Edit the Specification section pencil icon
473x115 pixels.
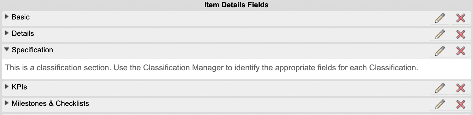(440, 51)
